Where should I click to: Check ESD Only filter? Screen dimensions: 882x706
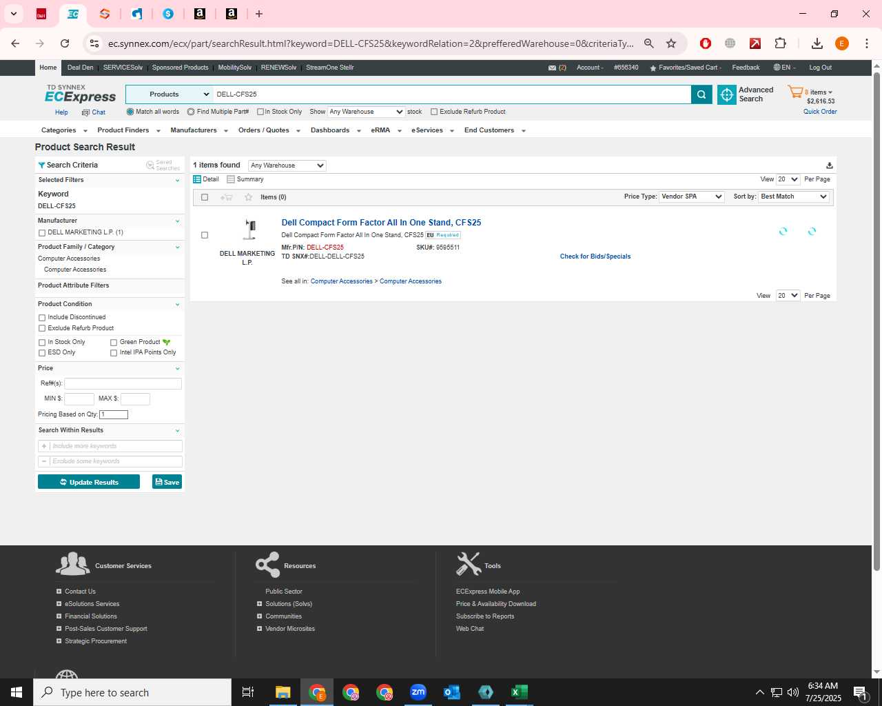click(x=42, y=353)
